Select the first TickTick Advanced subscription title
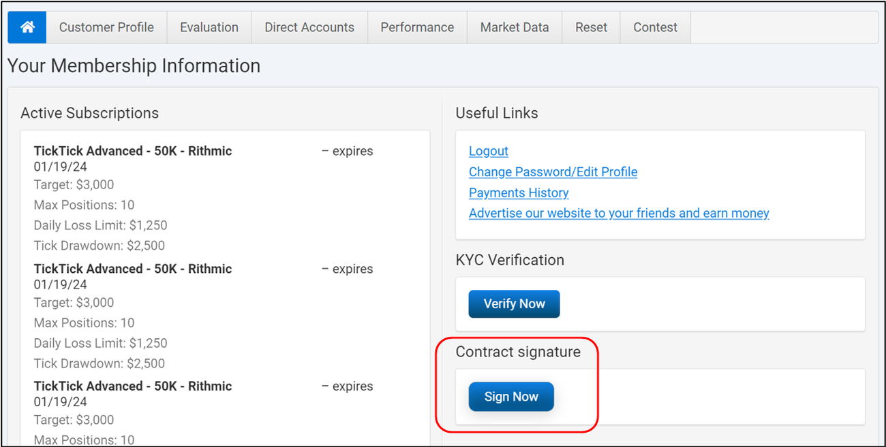The width and height of the screenshot is (886, 447). pyautogui.click(x=133, y=151)
